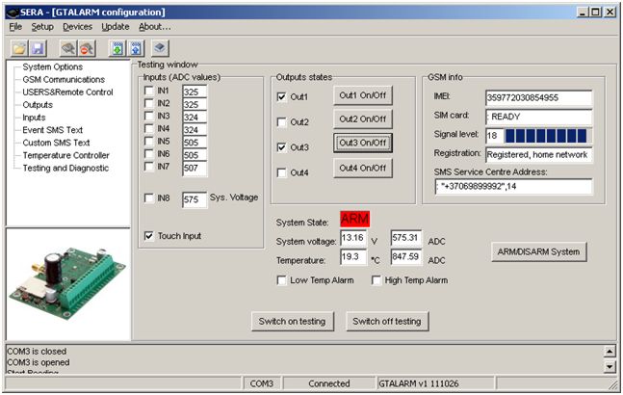Screen dimensions: 623x395
Task: Click the SIM card READY field
Action: click(538, 117)
